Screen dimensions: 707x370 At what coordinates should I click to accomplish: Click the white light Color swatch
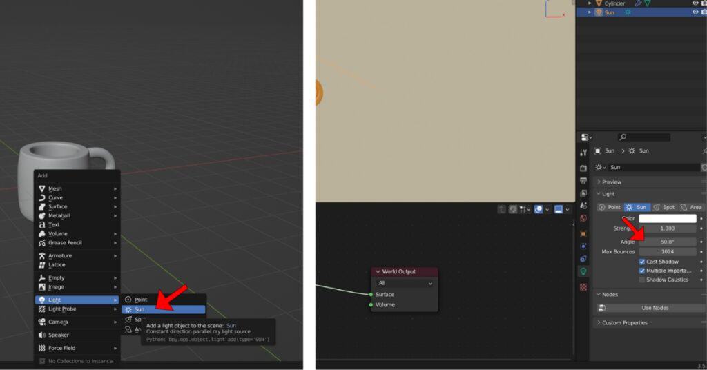[x=667, y=219]
